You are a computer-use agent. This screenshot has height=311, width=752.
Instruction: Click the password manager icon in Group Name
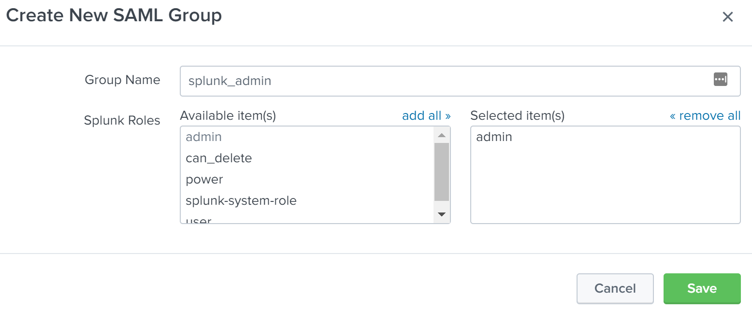coord(720,80)
